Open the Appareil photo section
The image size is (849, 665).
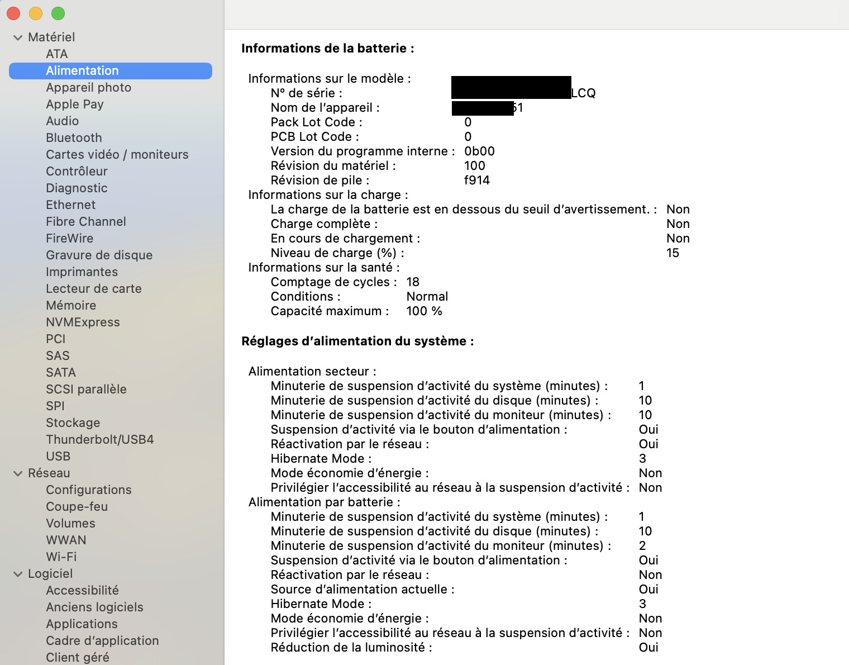88,87
